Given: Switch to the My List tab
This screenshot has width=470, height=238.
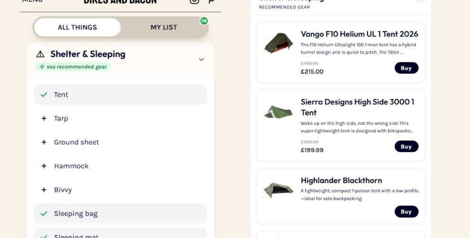Looking at the screenshot, I should point(164,27).
